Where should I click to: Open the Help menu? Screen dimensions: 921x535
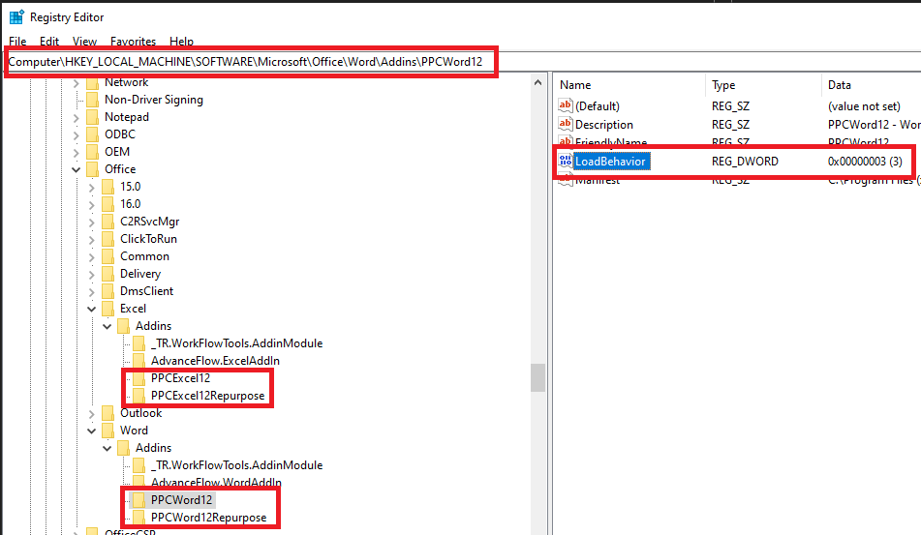point(181,41)
